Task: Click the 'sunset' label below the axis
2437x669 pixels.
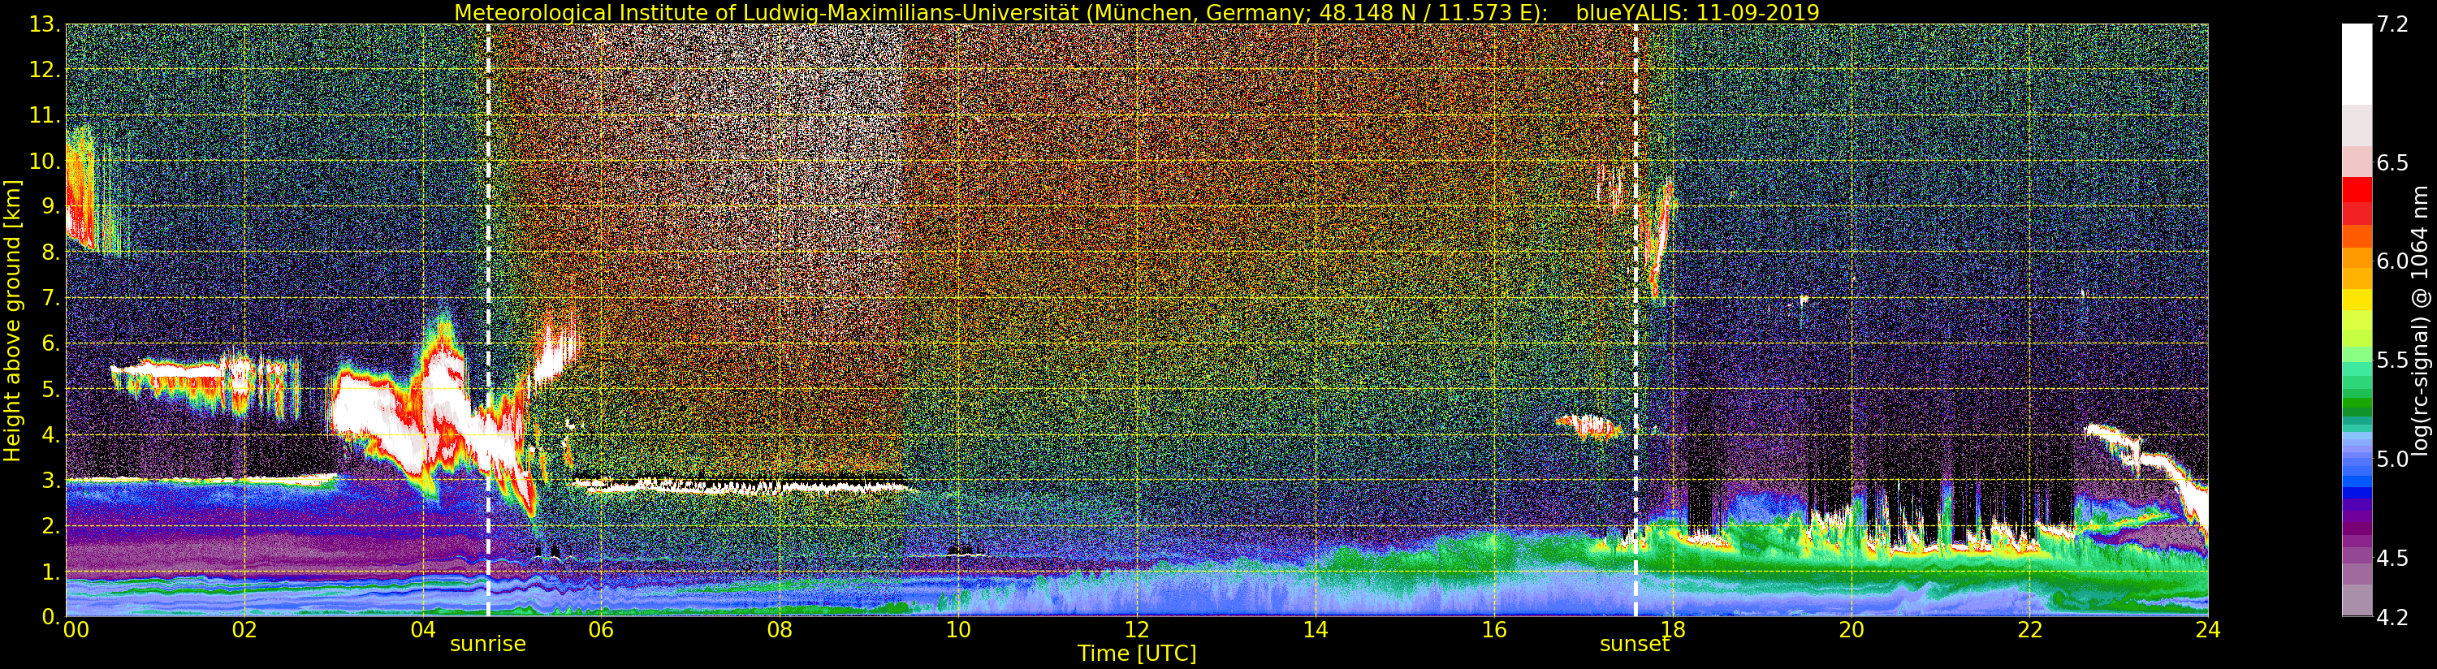Action: pyautogui.click(x=1635, y=645)
